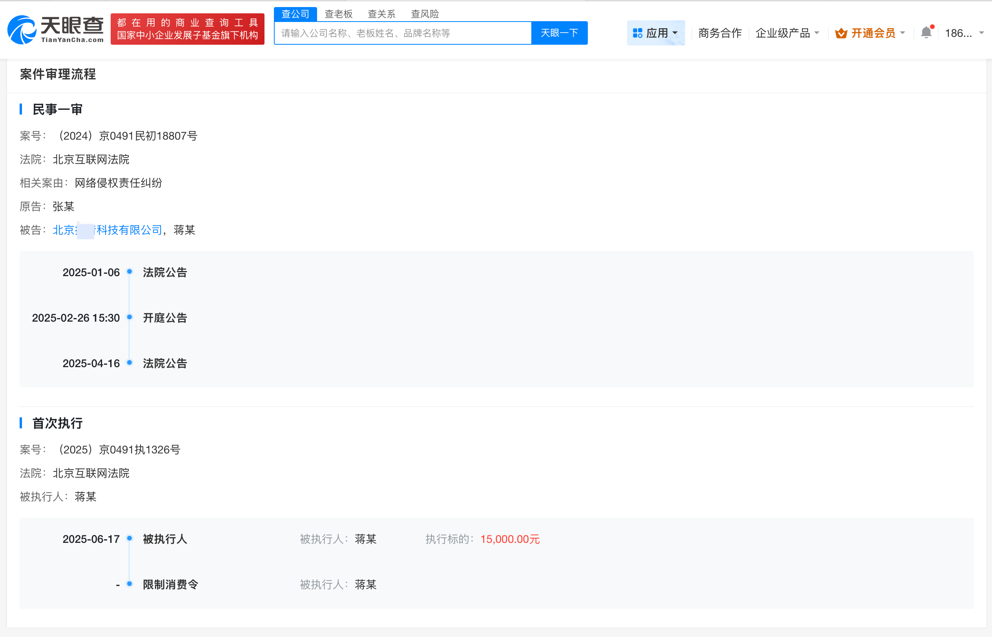
Task: Click the timeline dot beside 法院公告 2025-01-06
Action: (x=130, y=272)
